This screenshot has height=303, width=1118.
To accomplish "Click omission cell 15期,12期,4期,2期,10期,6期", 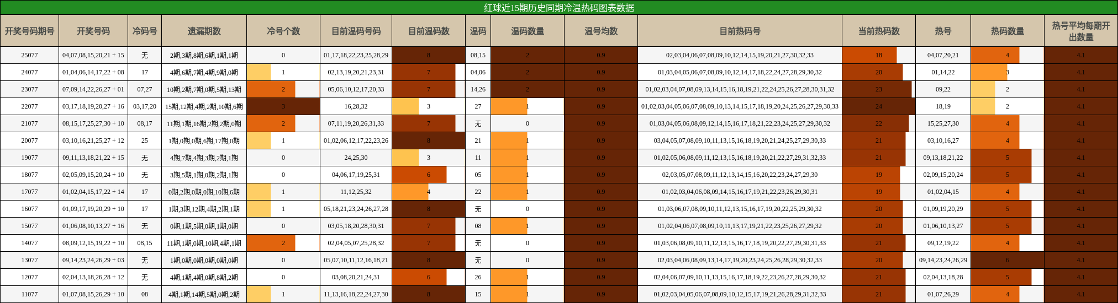I will pyautogui.click(x=204, y=106).
